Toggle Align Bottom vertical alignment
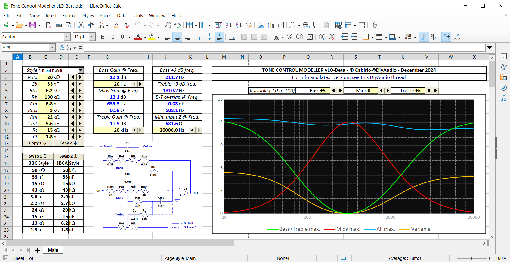510x262 pixels. pyautogui.click(x=220, y=37)
